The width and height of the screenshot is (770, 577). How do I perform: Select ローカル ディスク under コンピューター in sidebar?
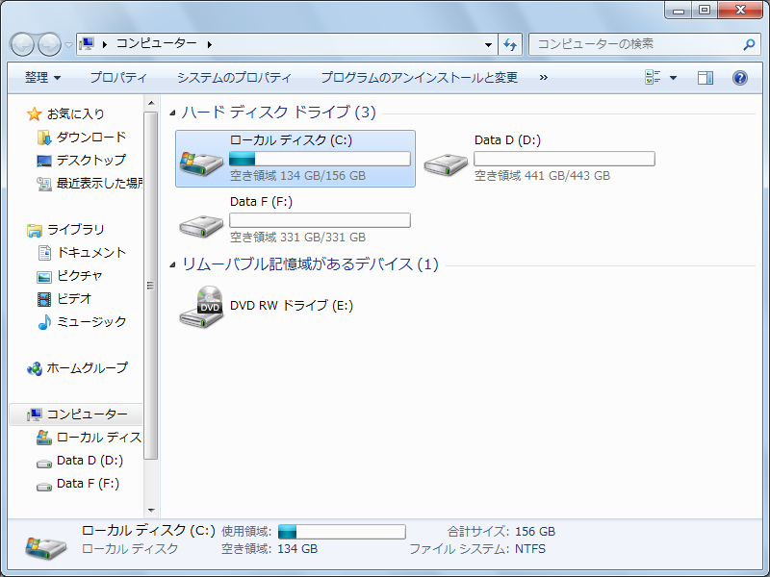(99, 438)
